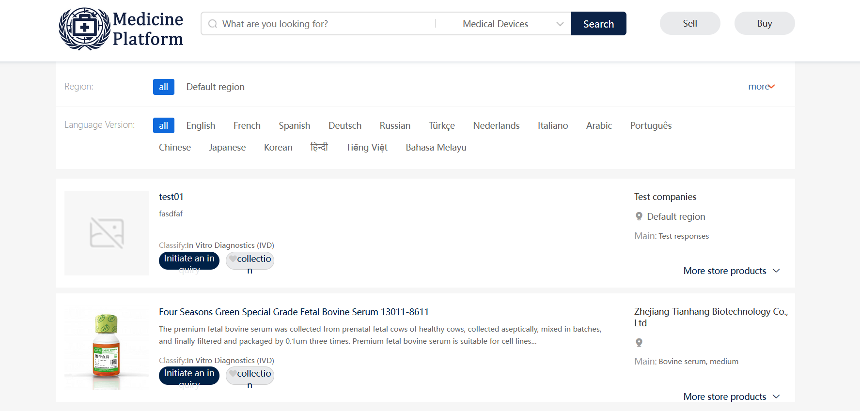Click the Sell button
Image resolution: width=860 pixels, height=411 pixels.
[x=689, y=23]
